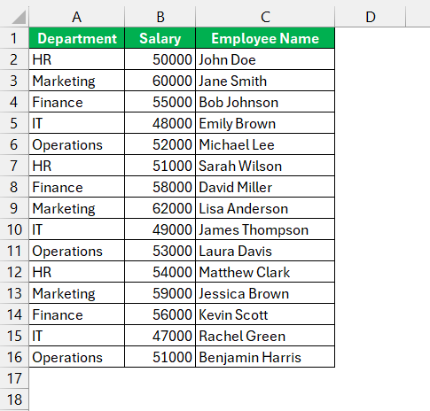430x411 pixels.
Task: Click the cell with Emily Brown
Action: click(265, 123)
